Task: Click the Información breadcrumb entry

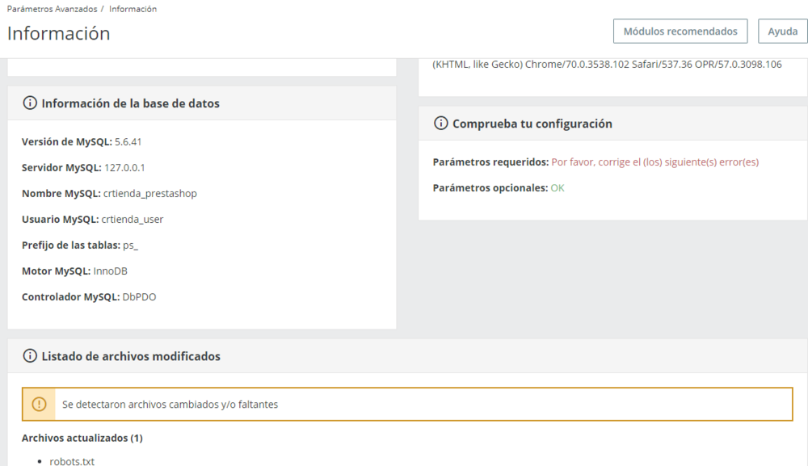Action: tap(132, 8)
